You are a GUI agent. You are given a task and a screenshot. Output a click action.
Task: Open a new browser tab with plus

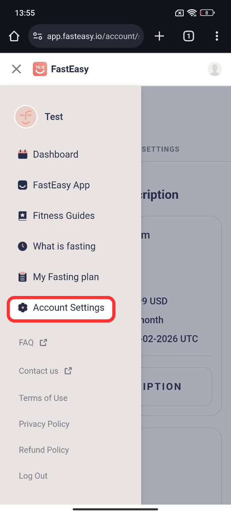click(x=159, y=36)
